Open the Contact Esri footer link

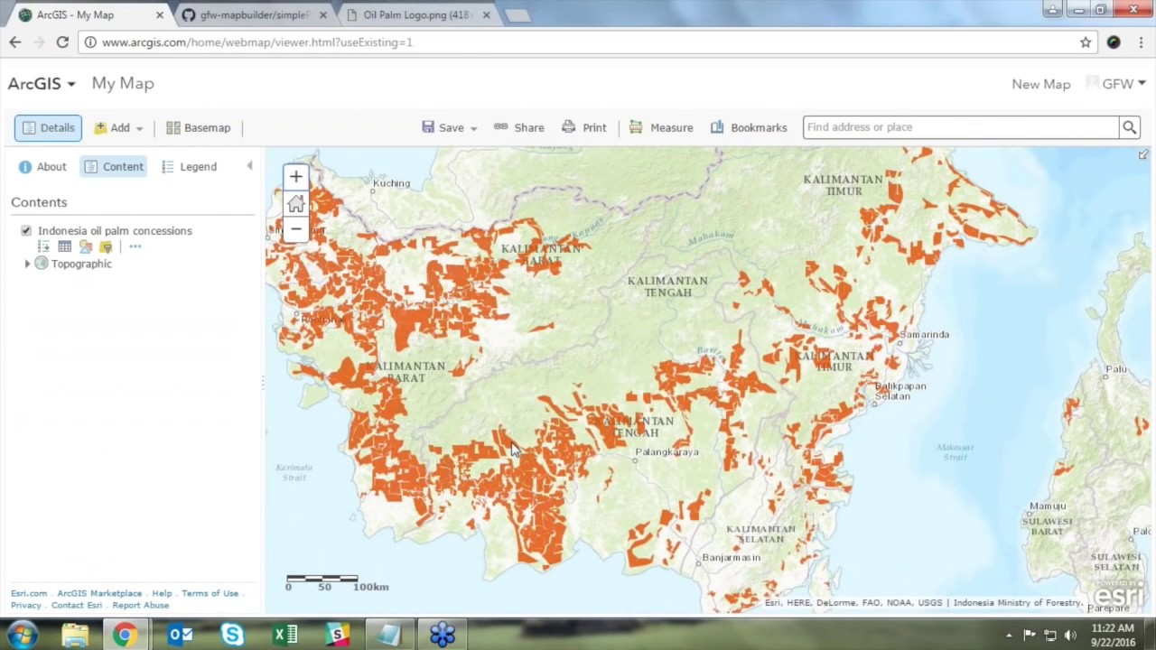[x=77, y=605]
